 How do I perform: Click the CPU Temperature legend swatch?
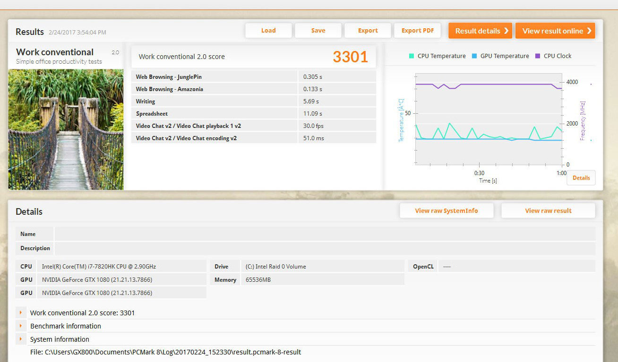pos(412,56)
